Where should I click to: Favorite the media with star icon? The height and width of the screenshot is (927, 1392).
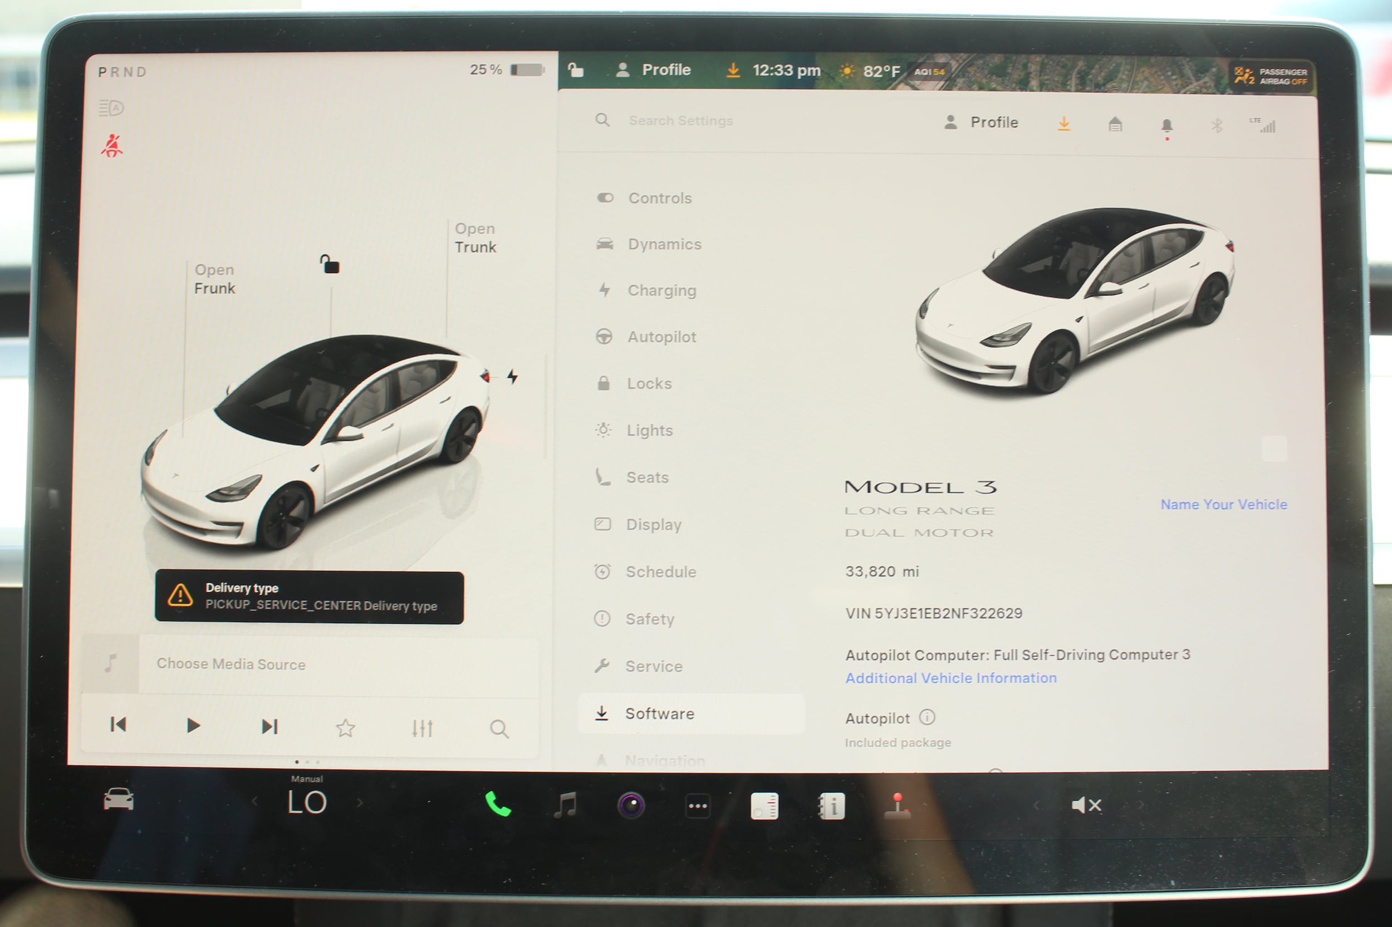[345, 728]
